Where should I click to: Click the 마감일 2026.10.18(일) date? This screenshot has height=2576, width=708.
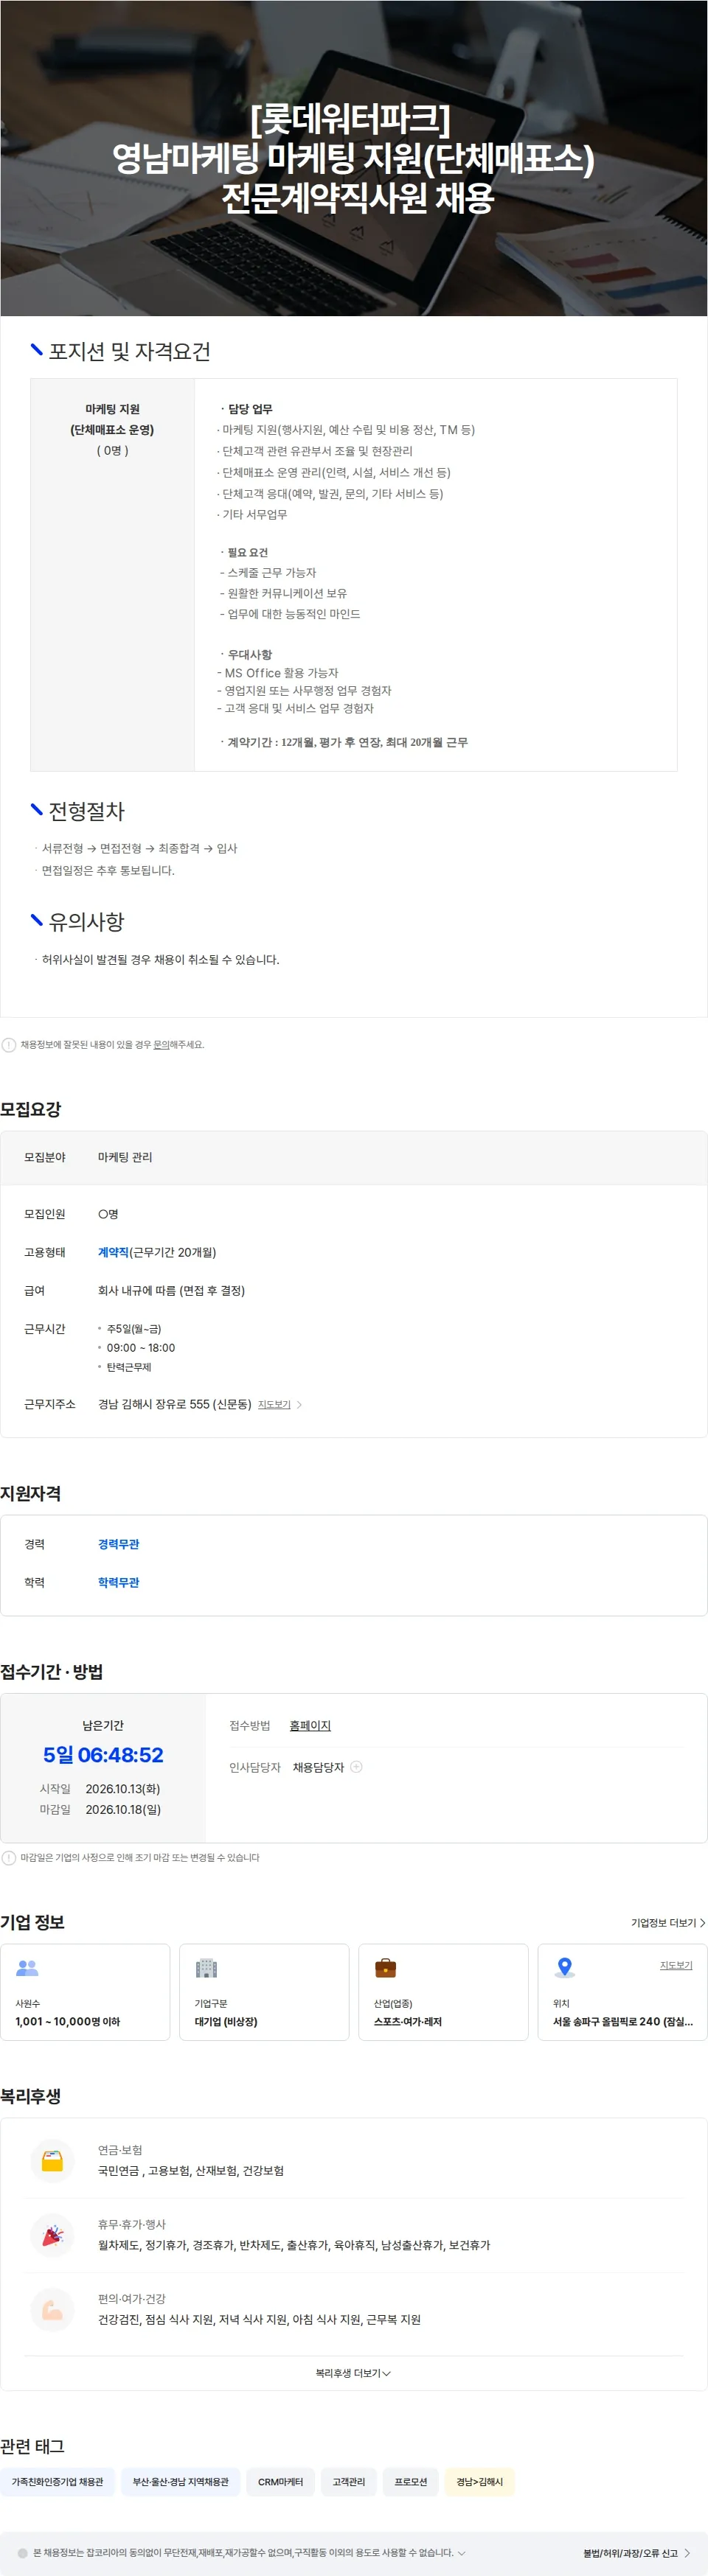click(123, 1809)
